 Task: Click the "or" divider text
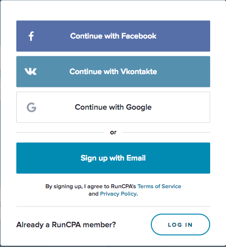113,132
